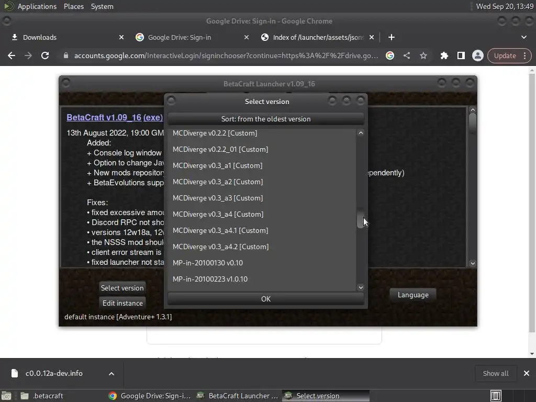
Task: Go back in Chrome with the back arrow
Action: point(12,55)
